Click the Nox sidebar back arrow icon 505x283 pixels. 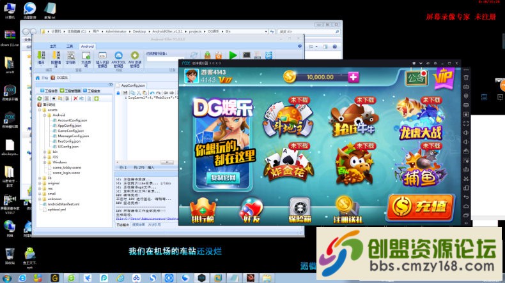click(x=466, y=197)
